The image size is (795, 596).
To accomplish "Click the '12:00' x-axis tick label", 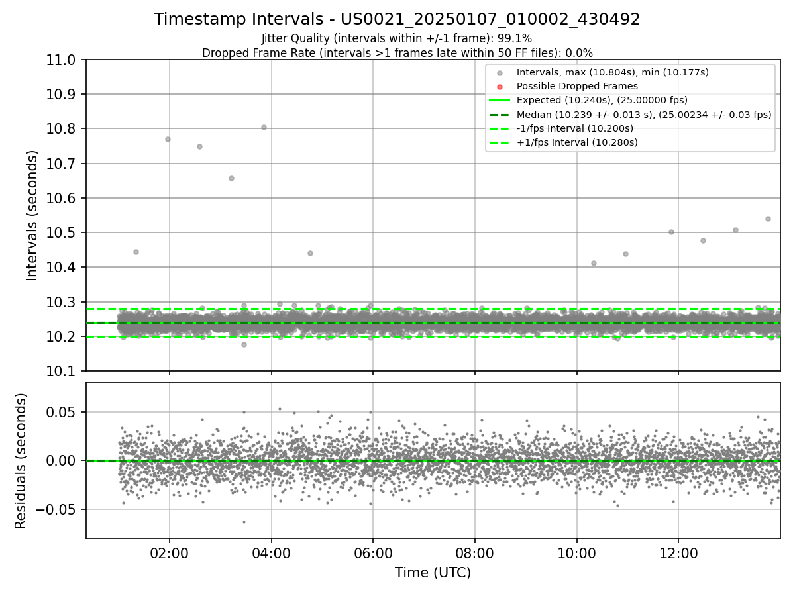I will tap(678, 553).
